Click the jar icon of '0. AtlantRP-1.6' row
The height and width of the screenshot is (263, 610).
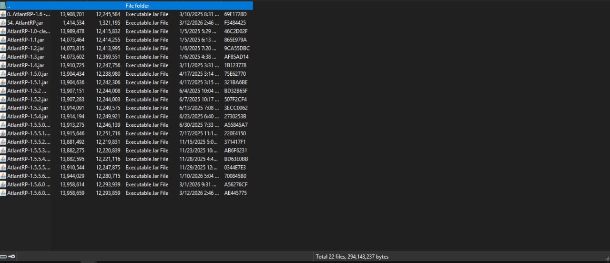tap(3, 14)
